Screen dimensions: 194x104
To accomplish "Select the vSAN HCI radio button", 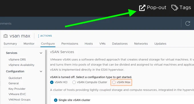I will tap(52, 82).
